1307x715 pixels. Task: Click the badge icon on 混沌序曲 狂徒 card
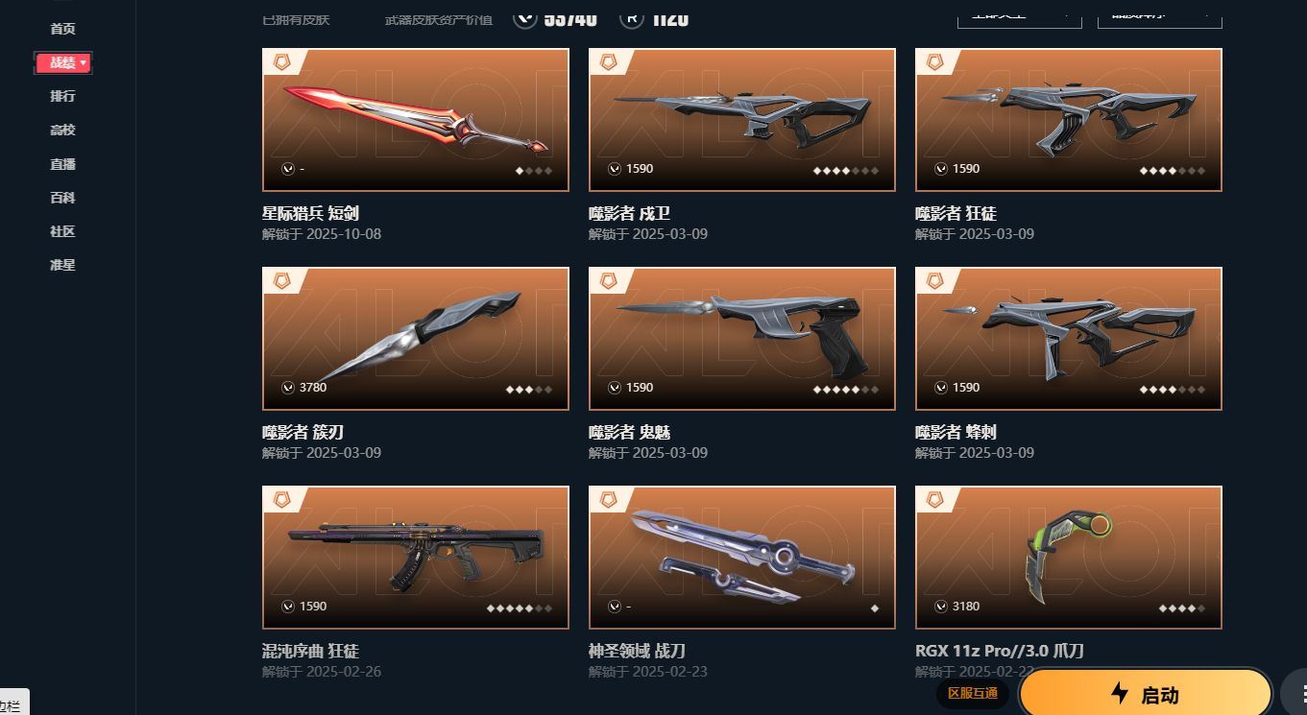click(x=280, y=499)
